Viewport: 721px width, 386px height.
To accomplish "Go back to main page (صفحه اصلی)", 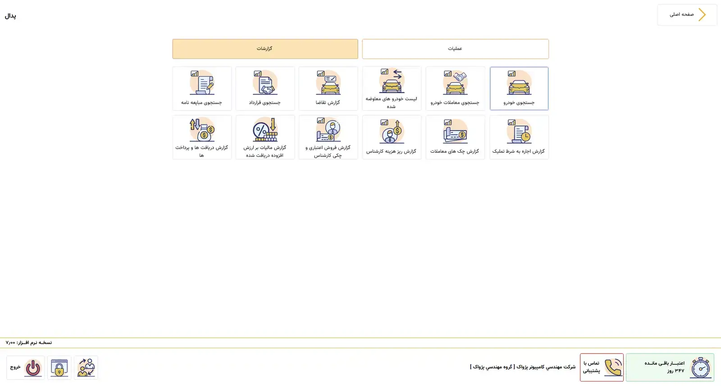I will click(687, 15).
